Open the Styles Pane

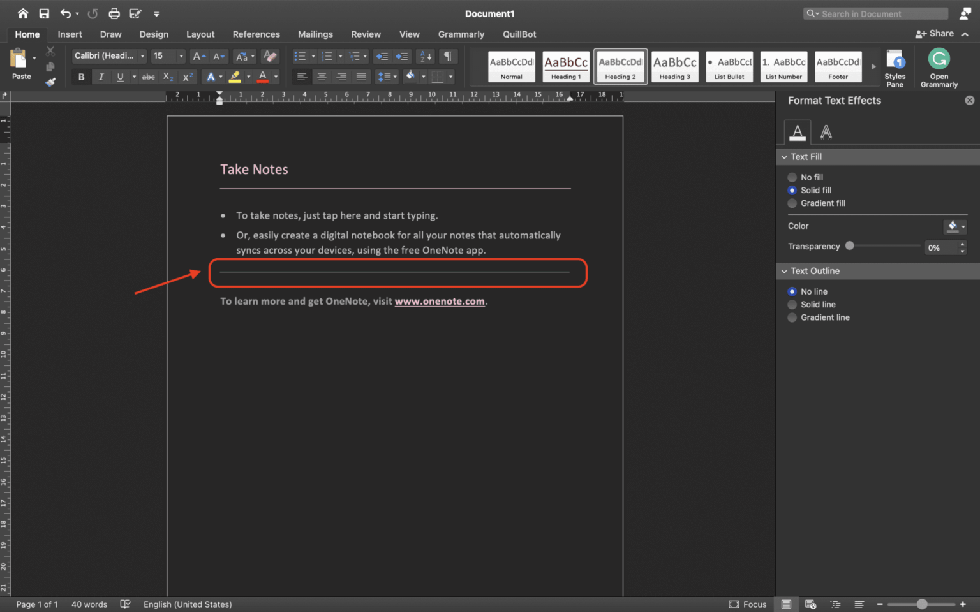pyautogui.click(x=896, y=67)
